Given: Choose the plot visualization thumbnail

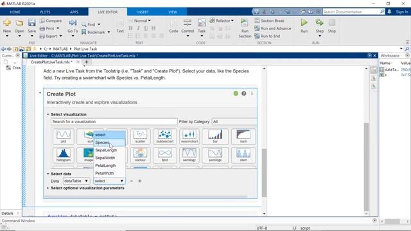Looking at the screenshot, I should pos(63,137).
